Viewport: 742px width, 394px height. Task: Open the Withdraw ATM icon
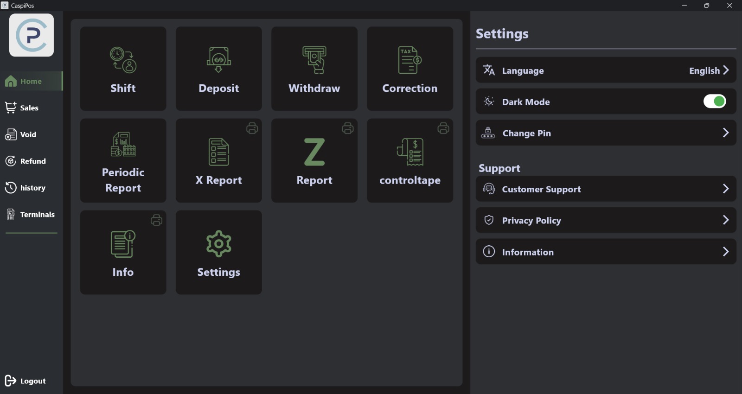(314, 60)
